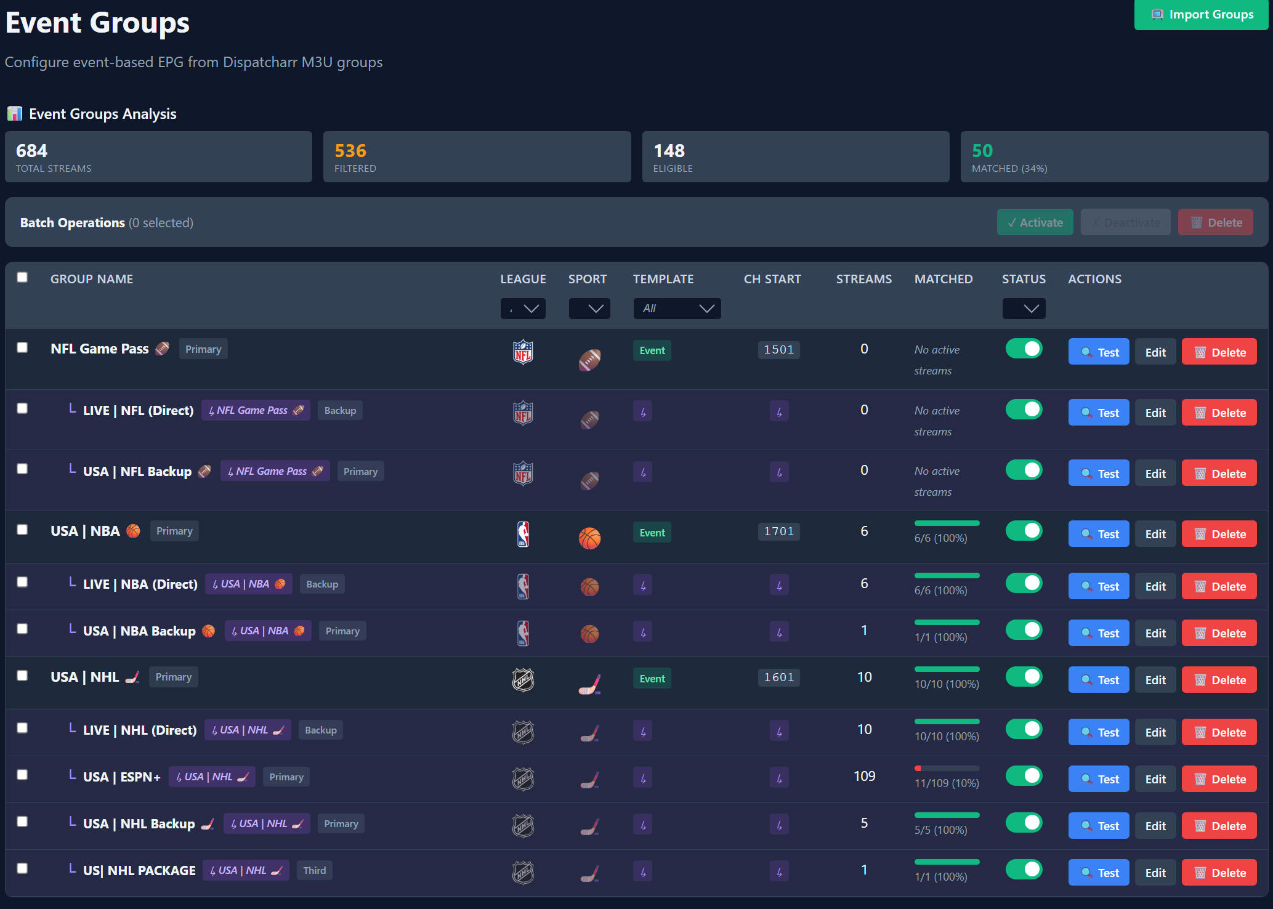Click the Group Name column header
The width and height of the screenshot is (1273, 909).
92,279
